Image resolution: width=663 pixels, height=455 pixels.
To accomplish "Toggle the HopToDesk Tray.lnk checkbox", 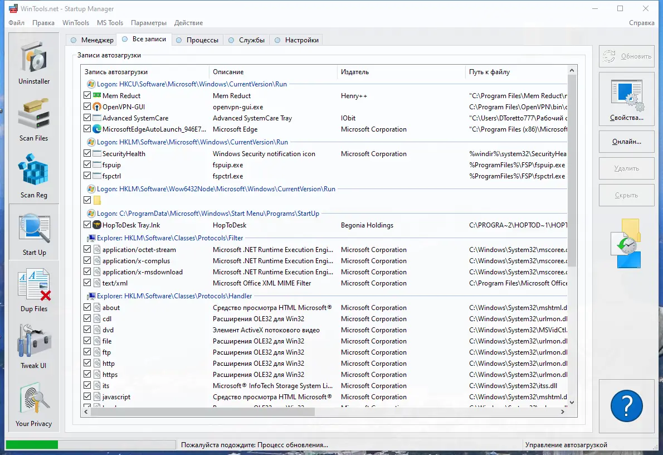I will pyautogui.click(x=87, y=225).
